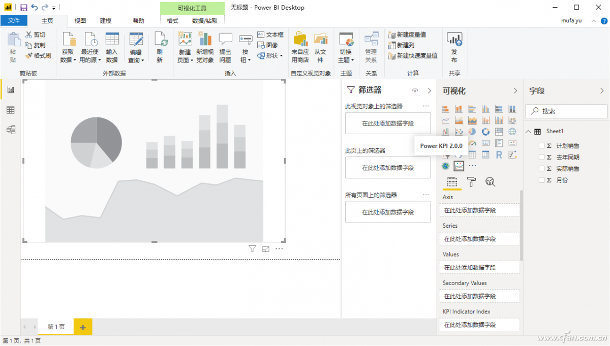
Task: Choose the donut chart visualization
Action: (485, 132)
